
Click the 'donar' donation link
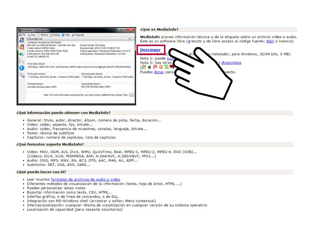coord(159,72)
